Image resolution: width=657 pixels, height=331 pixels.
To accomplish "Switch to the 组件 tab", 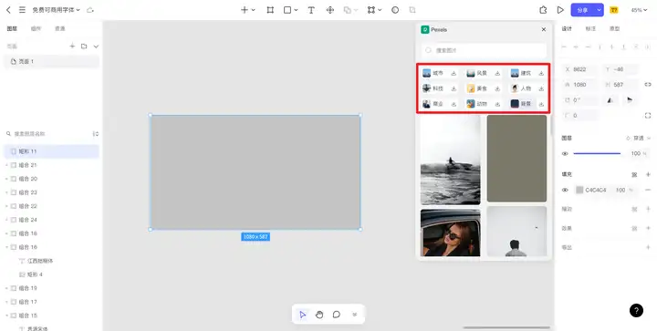I will [36, 29].
